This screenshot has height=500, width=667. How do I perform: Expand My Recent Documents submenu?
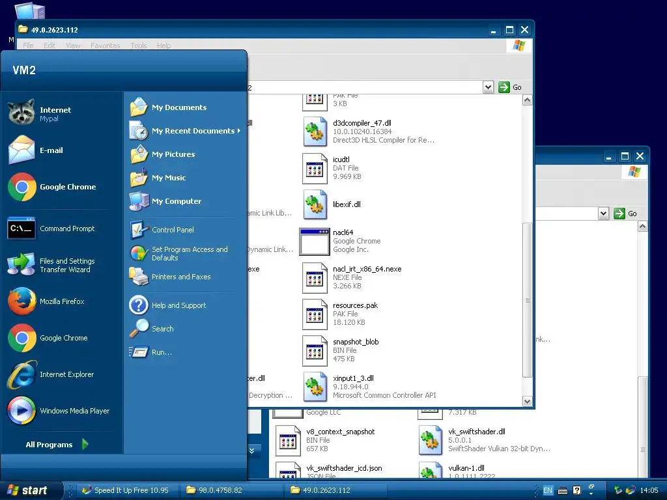tap(186, 130)
